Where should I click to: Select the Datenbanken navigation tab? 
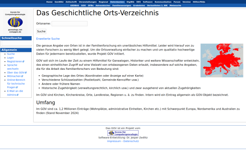117,2
